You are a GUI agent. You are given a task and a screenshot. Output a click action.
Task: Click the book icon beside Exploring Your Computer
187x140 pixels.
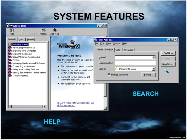coord(10,51)
